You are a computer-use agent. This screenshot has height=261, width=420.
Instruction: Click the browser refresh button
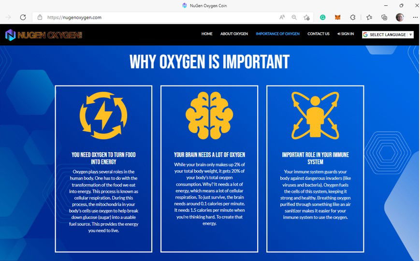coord(23,17)
